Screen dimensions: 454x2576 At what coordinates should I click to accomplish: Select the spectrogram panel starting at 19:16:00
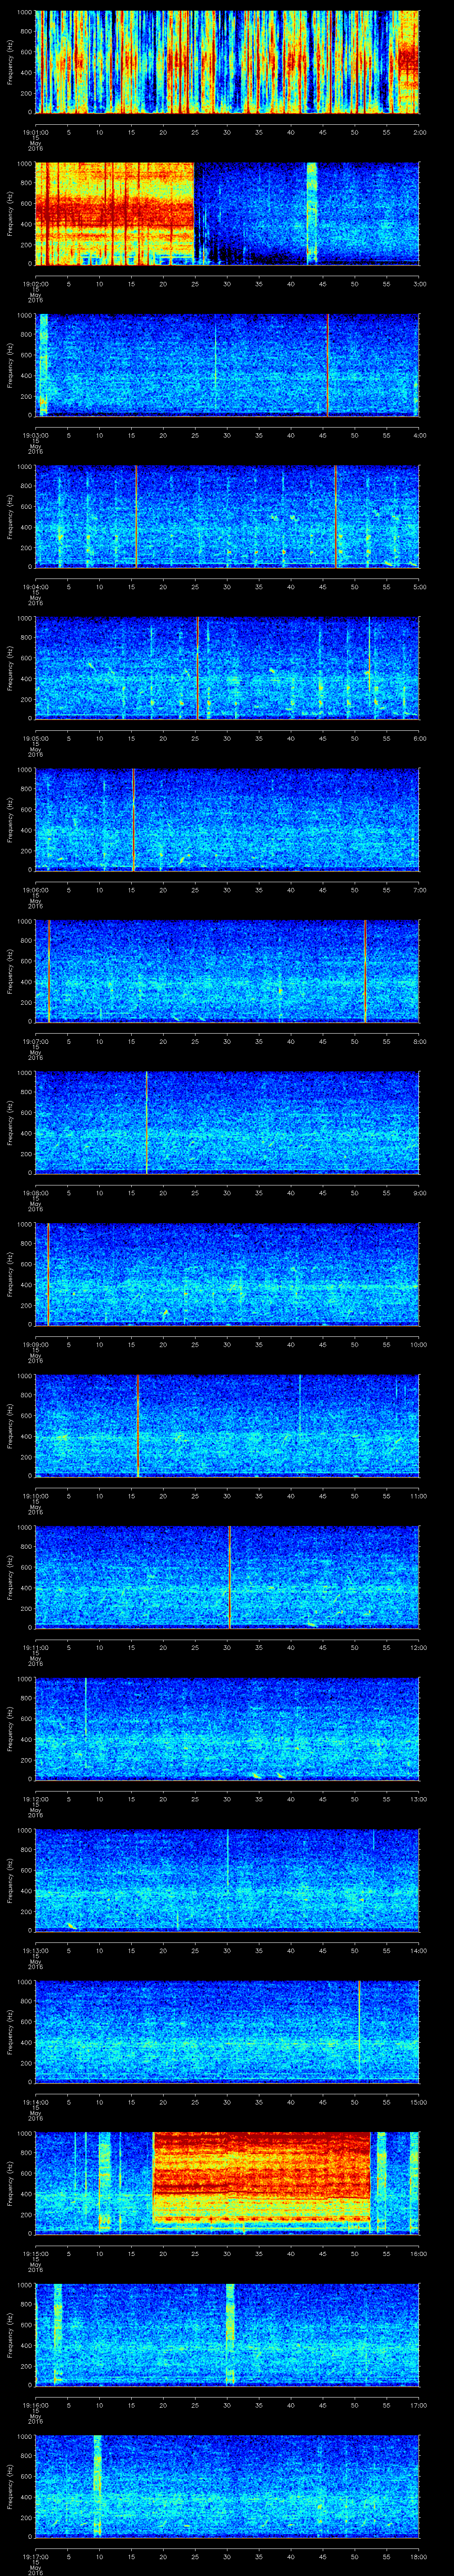tap(227, 2334)
